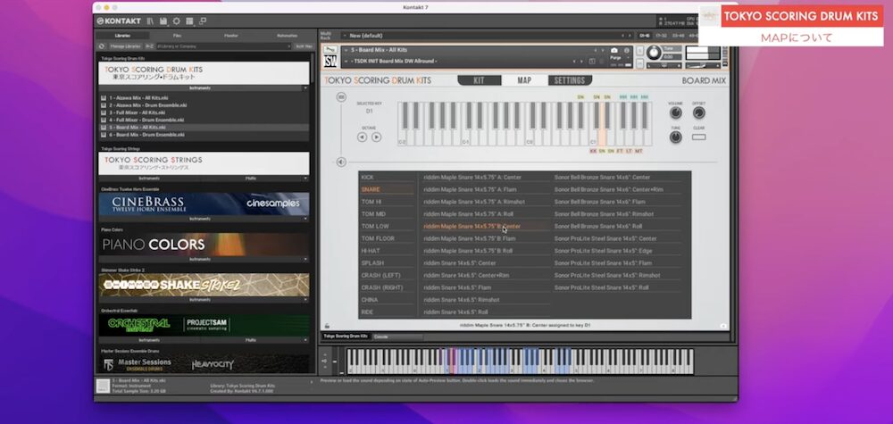Switch to the Files tab
The image size is (893, 424).
[x=177, y=36]
